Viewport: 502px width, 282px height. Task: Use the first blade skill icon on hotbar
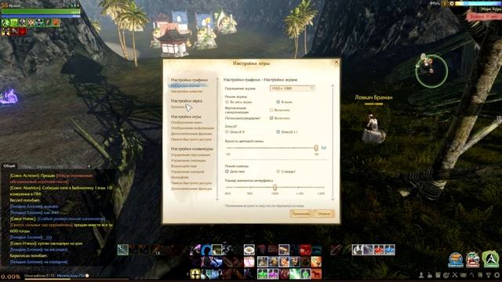click(x=122, y=250)
